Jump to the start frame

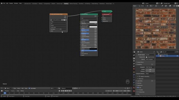click(62, 91)
